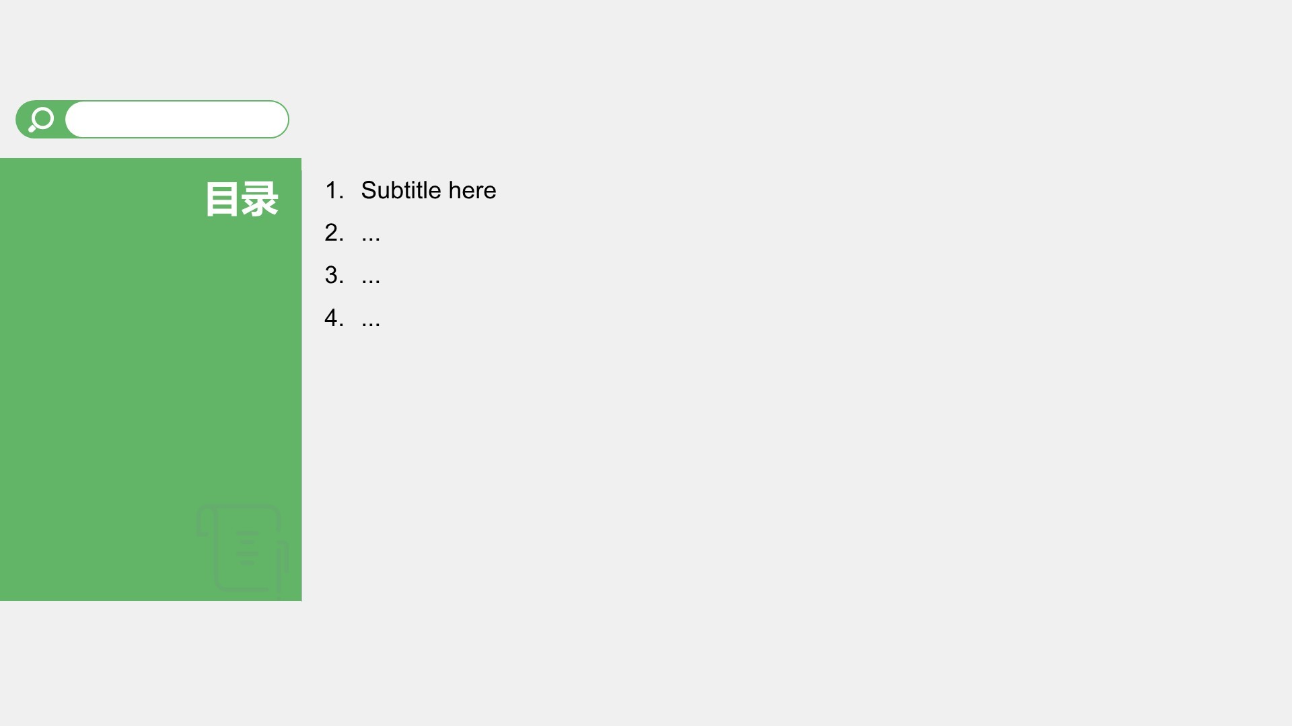Image resolution: width=1292 pixels, height=726 pixels.
Task: Click the list number '1.'
Action: tap(334, 190)
